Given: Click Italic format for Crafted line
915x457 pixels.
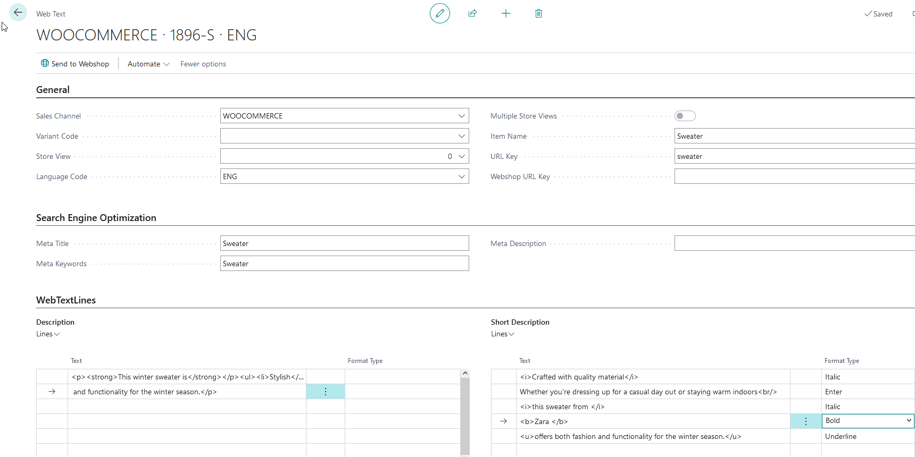Looking at the screenshot, I should point(868,377).
